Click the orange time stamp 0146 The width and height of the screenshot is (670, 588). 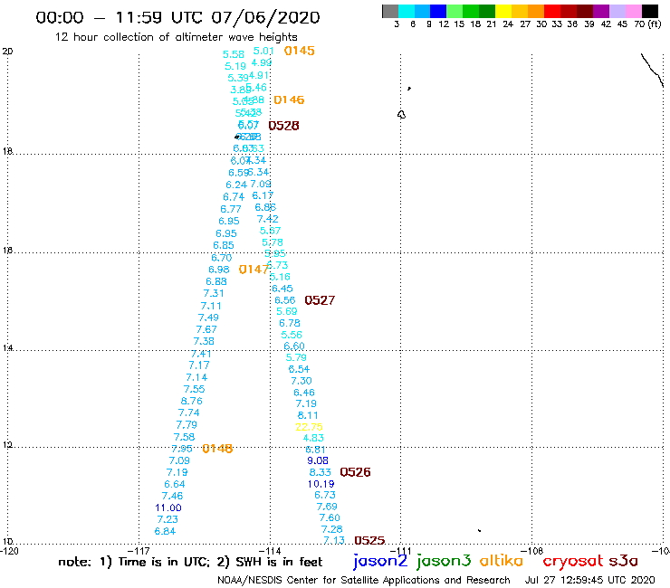289,100
